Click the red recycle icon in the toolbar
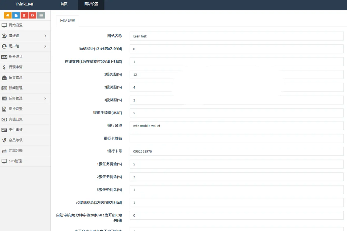 (x=32, y=15)
